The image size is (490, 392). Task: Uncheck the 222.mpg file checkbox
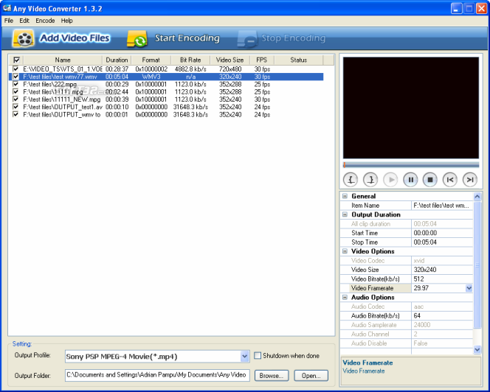tap(15, 84)
